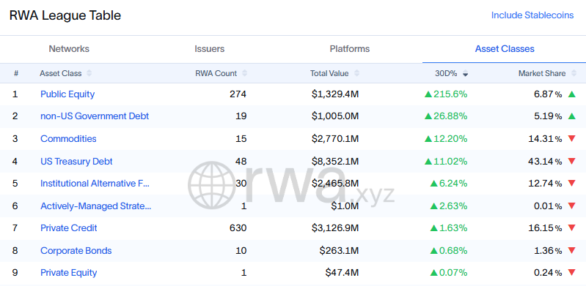The width and height of the screenshot is (586, 286).
Task: Click the RWA Count column header text
Action: click(216, 73)
